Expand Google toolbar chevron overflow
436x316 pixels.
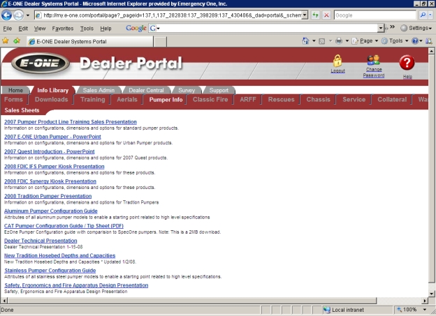point(392,27)
